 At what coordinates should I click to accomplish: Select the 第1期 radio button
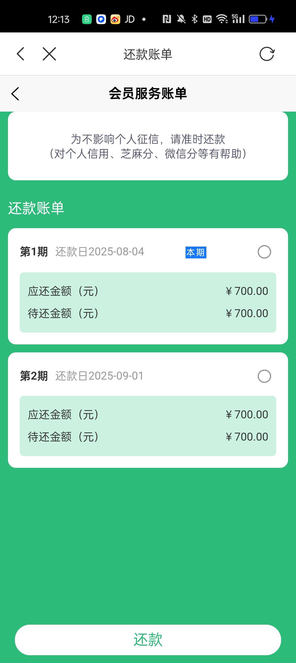point(264,252)
